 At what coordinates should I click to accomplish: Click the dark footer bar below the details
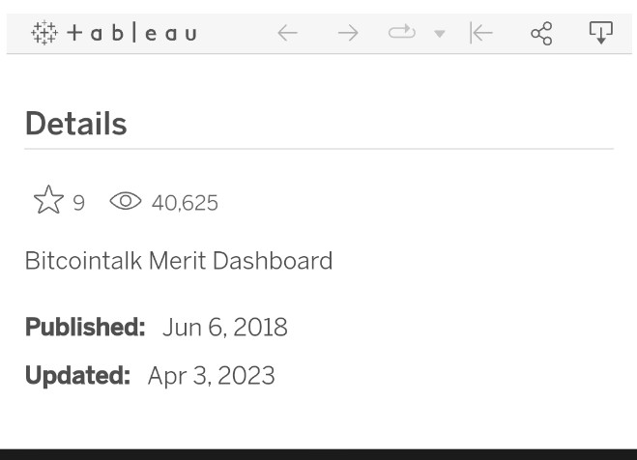coord(319,454)
